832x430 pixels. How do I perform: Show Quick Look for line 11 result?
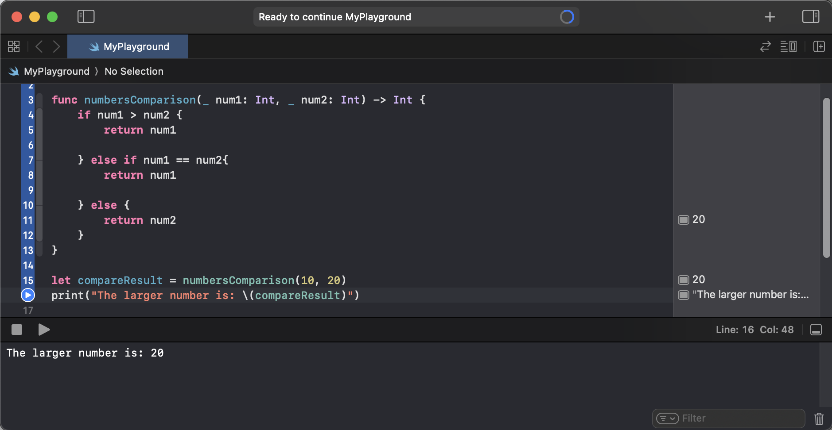click(684, 220)
